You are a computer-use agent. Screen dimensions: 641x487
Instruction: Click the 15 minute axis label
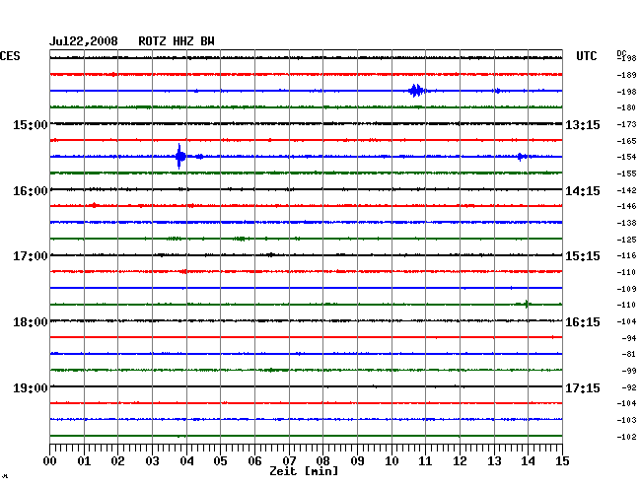562,461
